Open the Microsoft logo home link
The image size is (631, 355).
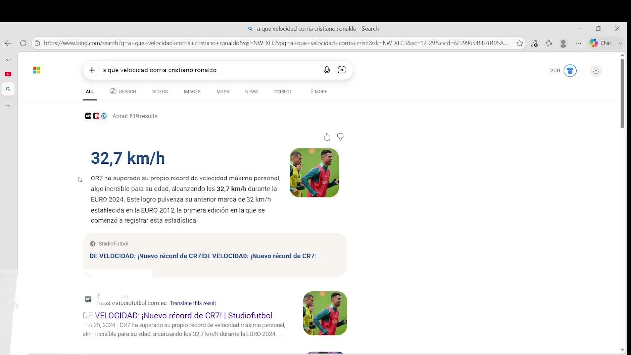[36, 70]
